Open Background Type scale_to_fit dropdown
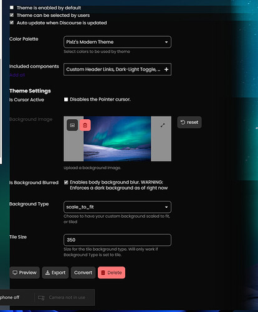Image resolution: width=258 pixels, height=312 pixels. point(117,207)
